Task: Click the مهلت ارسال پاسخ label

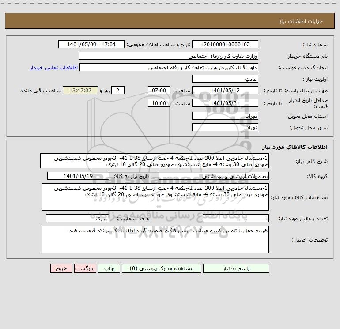Action: tap(306, 91)
